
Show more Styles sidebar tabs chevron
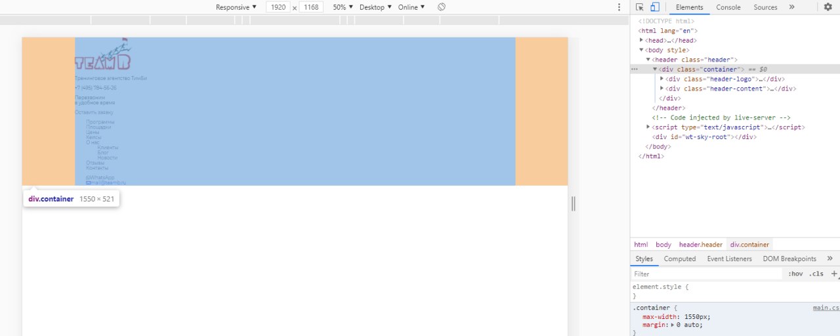(x=829, y=259)
